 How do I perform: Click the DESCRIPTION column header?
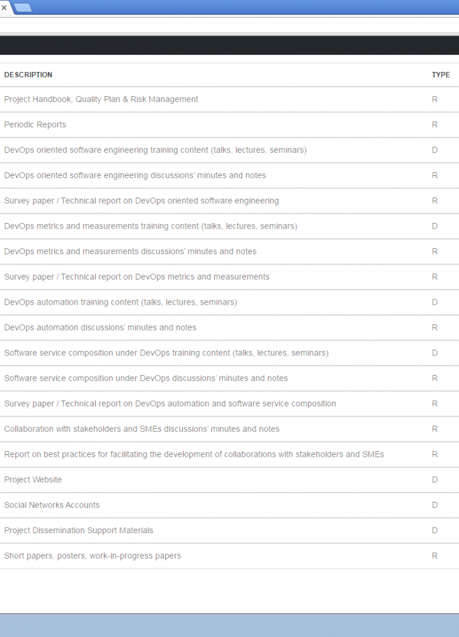28,75
